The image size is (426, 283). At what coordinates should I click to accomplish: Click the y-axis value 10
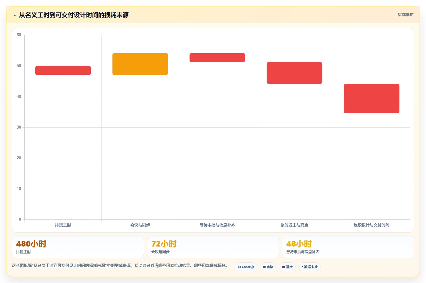[19, 189]
